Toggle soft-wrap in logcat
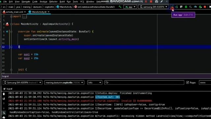211x119 pixels. point(4,113)
